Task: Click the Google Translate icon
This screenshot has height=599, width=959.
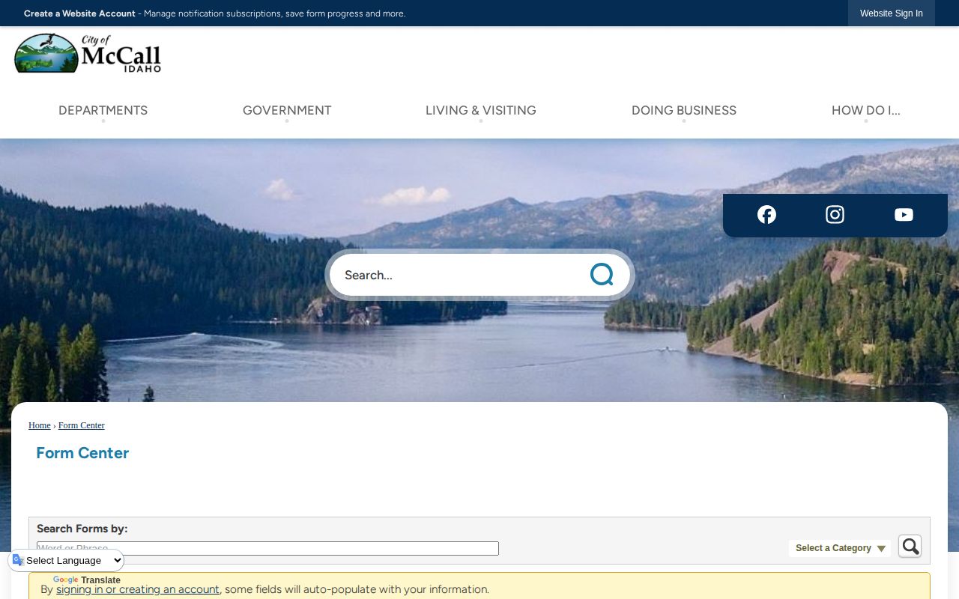Action: (18, 560)
